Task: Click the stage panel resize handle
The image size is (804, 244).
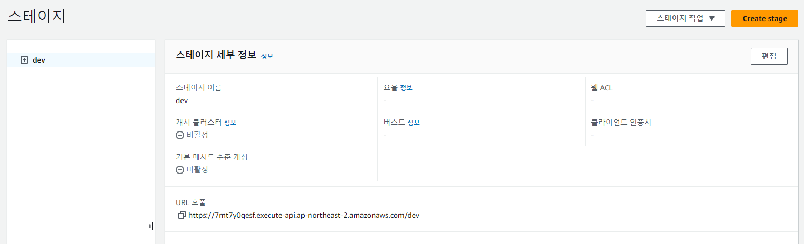Action: point(151,226)
